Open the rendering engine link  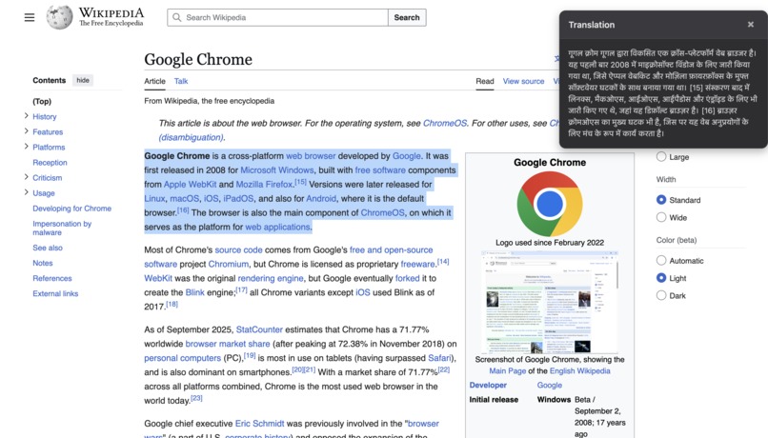click(x=271, y=278)
